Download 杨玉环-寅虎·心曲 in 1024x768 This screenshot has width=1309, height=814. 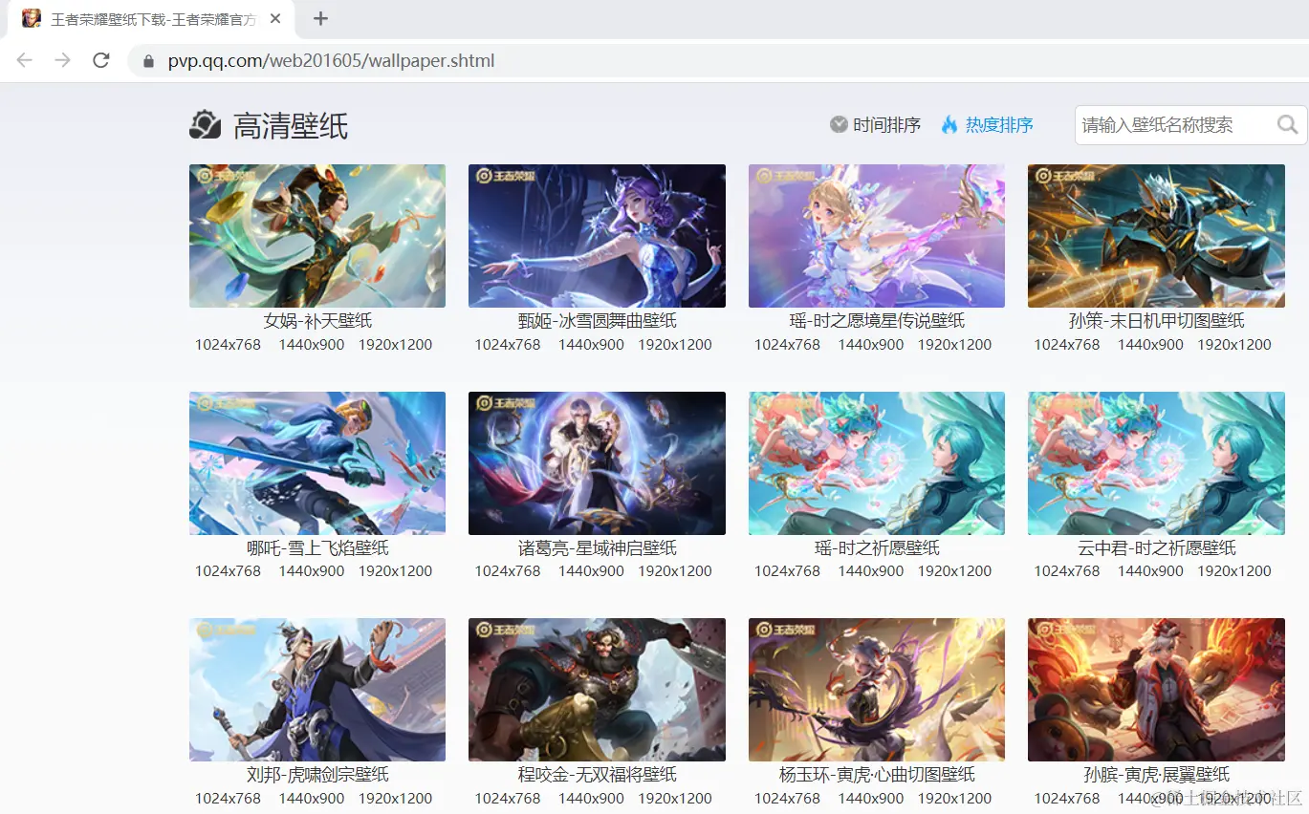point(787,799)
